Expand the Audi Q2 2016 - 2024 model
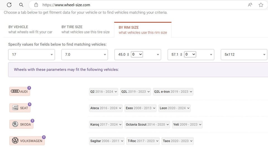 (x=104, y=92)
